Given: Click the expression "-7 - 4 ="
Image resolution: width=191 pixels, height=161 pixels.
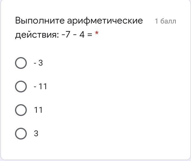Looking at the screenshot, I should click(x=77, y=35).
